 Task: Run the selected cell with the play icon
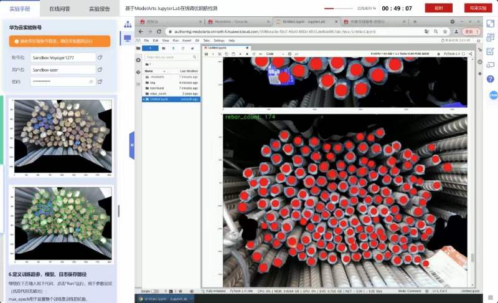[240, 54]
